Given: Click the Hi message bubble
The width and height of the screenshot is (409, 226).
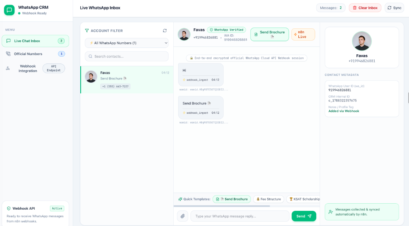Looking at the screenshot, I should point(201,75).
